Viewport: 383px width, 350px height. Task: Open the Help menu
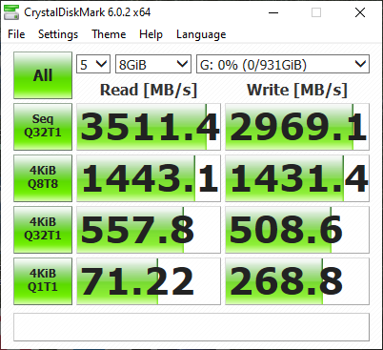click(151, 34)
